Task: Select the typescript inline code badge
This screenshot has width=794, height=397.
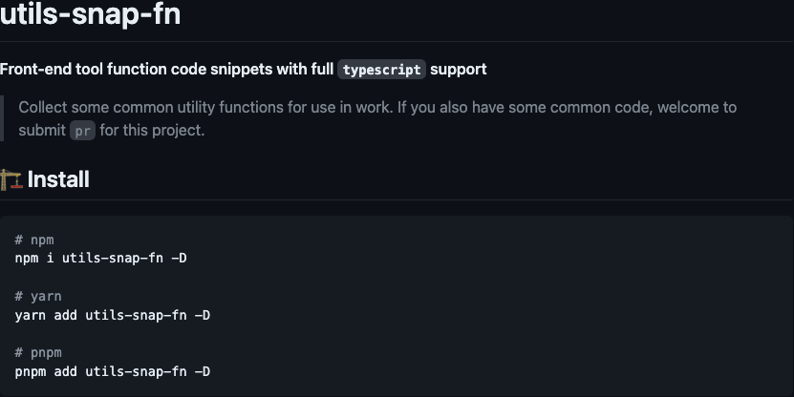Action: [382, 70]
